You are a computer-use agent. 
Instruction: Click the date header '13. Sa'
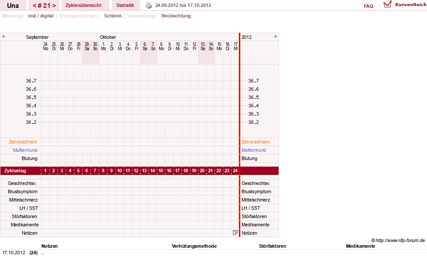pos(202,46)
